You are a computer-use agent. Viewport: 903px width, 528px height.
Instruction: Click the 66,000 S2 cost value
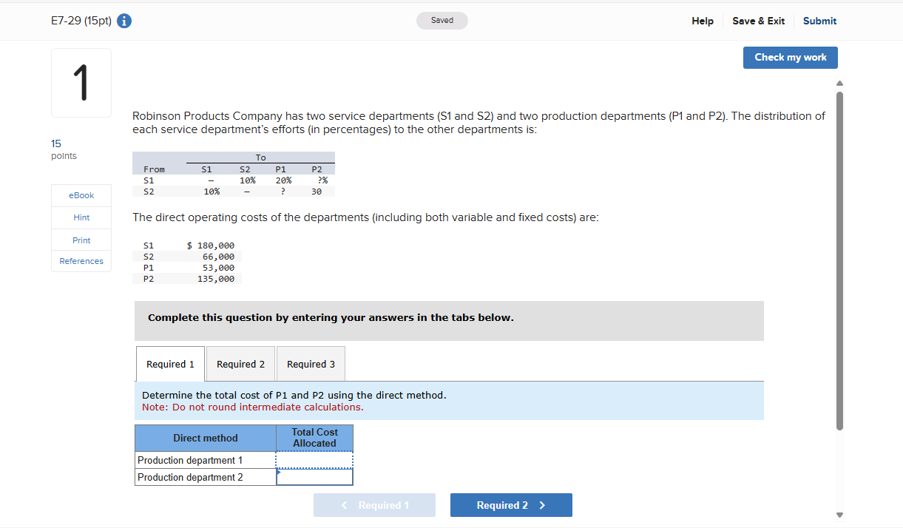click(x=218, y=257)
